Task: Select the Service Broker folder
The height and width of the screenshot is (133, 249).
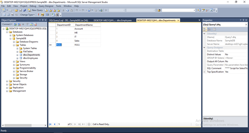Action: pos(26,71)
